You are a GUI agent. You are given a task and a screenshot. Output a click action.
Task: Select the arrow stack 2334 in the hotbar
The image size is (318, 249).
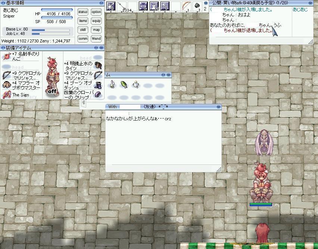(122, 6)
